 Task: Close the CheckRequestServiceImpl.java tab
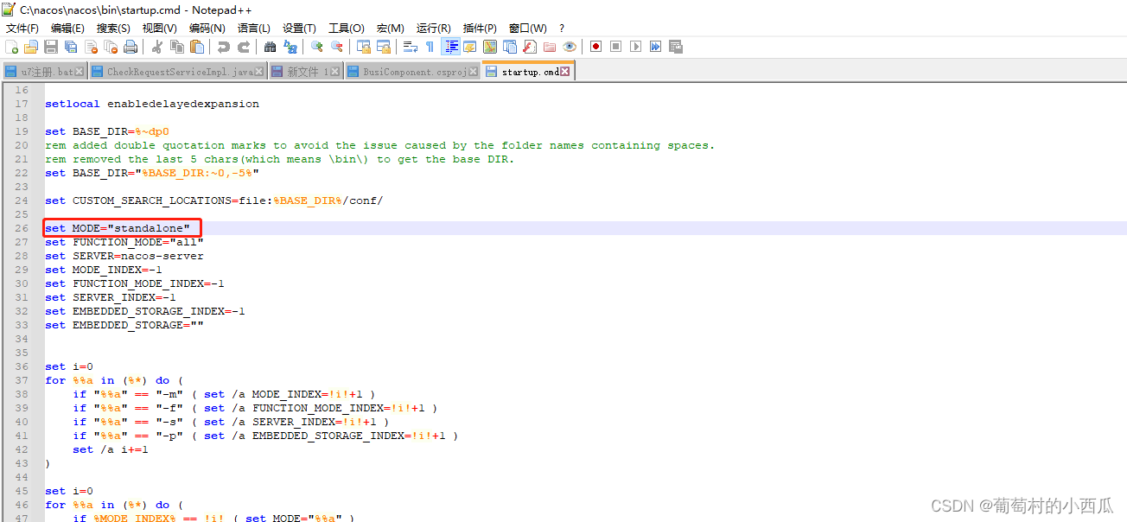[260, 72]
